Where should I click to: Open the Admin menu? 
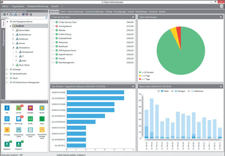5,6
